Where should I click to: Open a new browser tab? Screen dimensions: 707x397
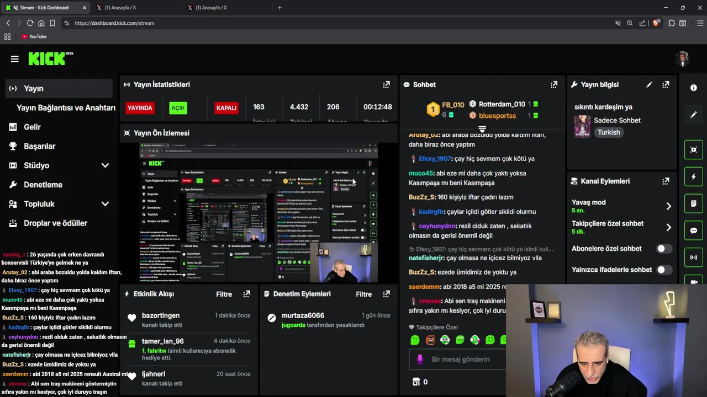point(279,8)
